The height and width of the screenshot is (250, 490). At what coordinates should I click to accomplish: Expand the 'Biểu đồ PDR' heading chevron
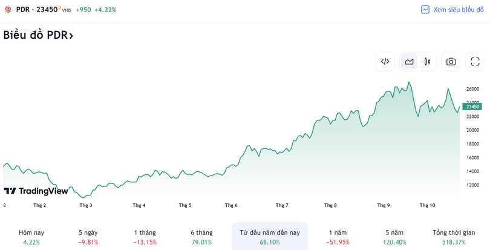(x=71, y=36)
